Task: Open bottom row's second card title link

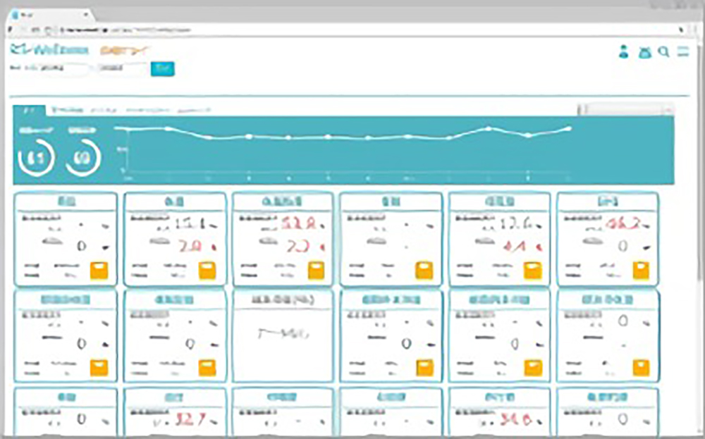Action: coord(174,397)
